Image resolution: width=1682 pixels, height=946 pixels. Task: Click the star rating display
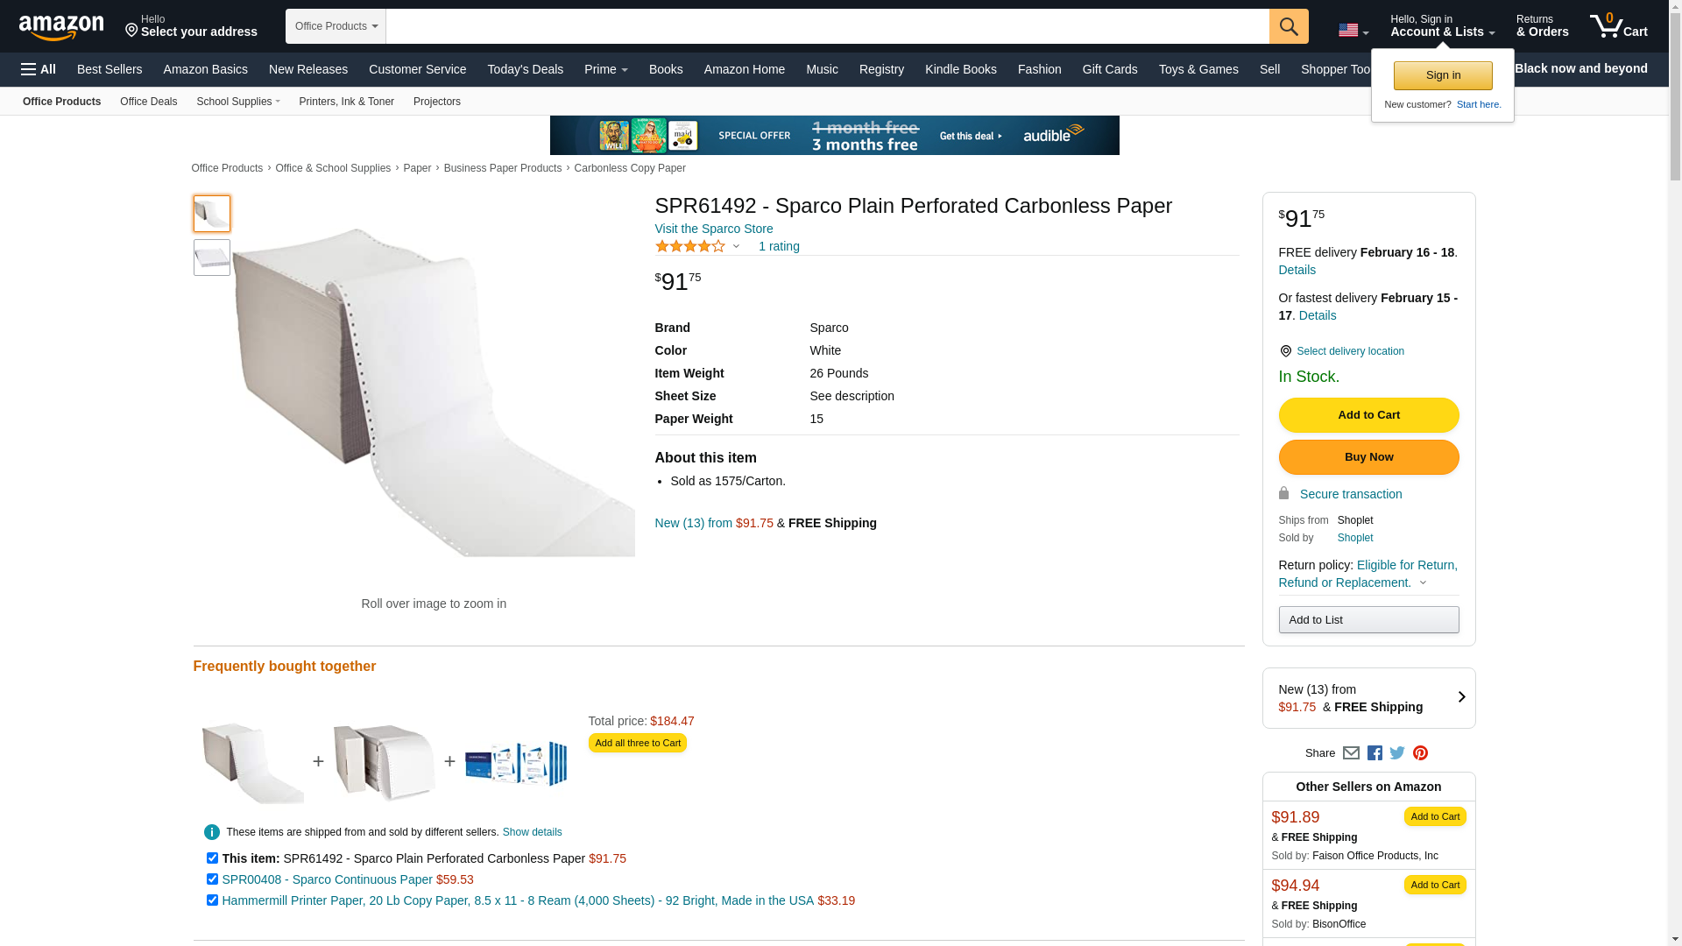[x=690, y=246]
